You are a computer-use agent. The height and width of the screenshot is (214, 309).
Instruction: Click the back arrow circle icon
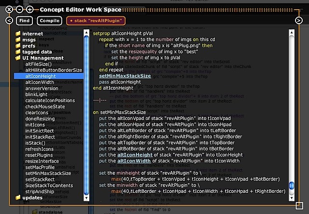[9, 20]
